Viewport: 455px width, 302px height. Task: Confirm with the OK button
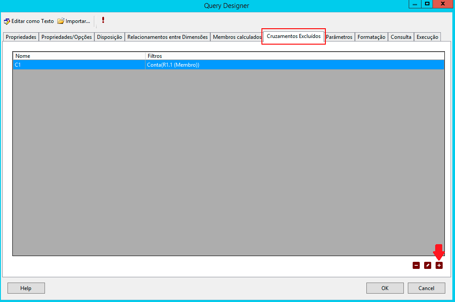pos(385,288)
